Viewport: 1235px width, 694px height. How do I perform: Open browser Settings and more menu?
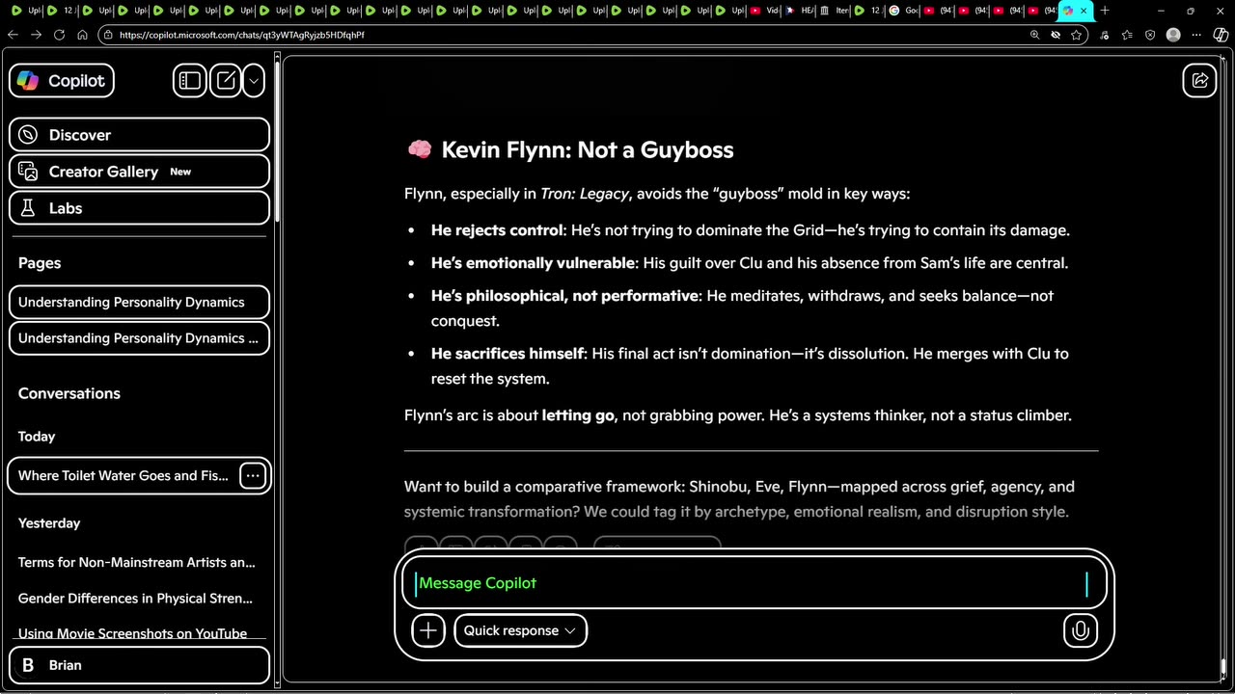[x=1196, y=35]
